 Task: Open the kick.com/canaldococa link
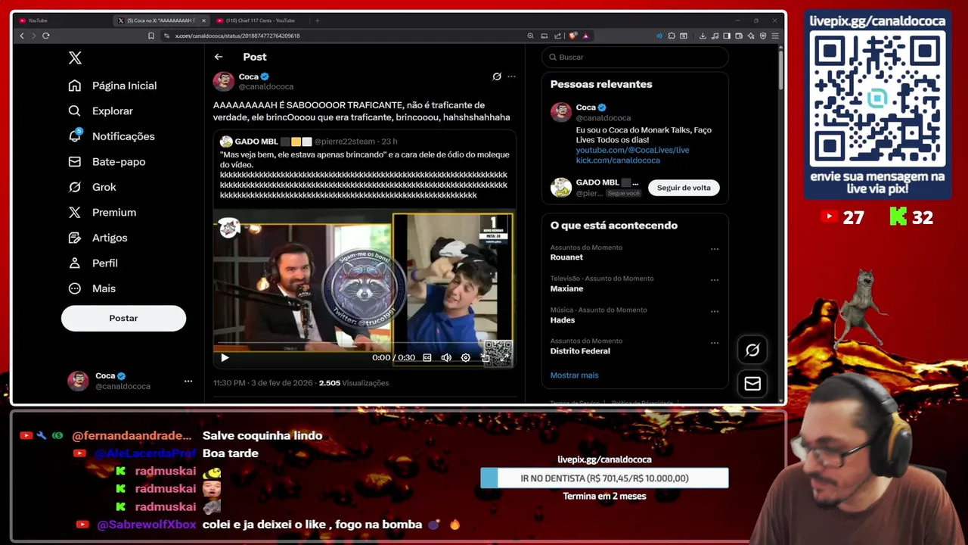618,160
